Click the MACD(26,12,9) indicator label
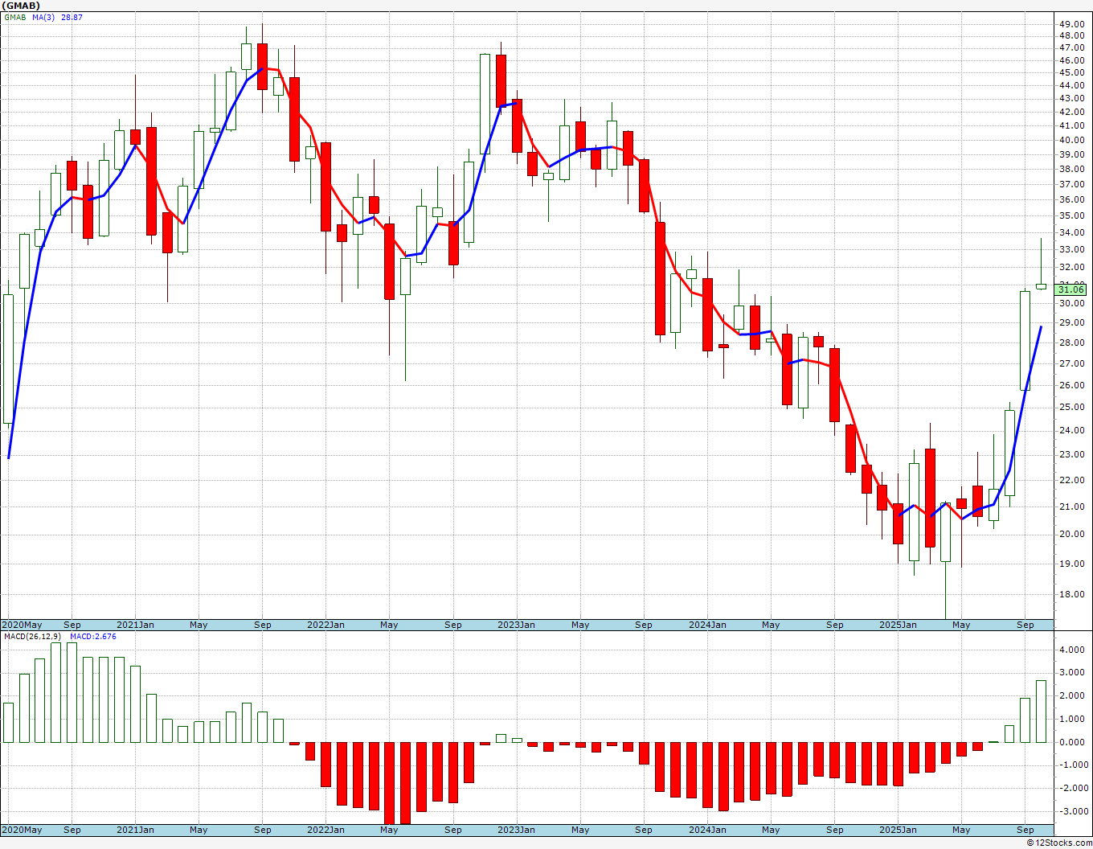 click(32, 637)
